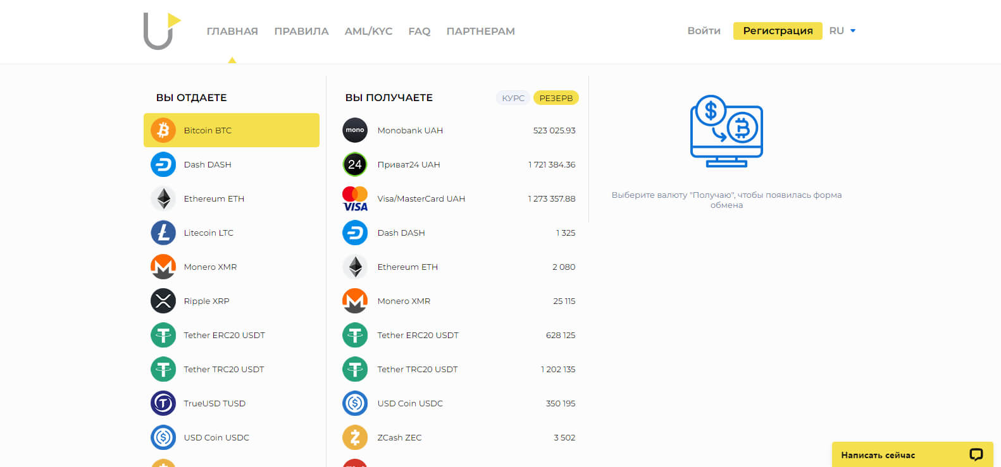The width and height of the screenshot is (1001, 467).
Task: Click the 628 125 Tether ERC20 reserve
Action: point(561,335)
